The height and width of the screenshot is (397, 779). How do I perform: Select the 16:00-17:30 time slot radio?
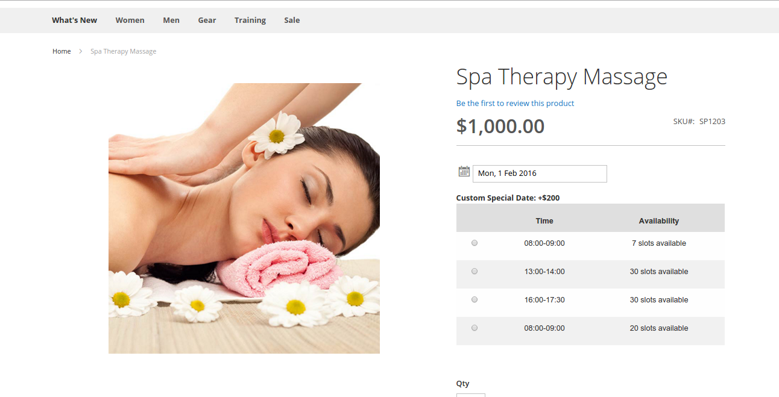click(x=475, y=299)
